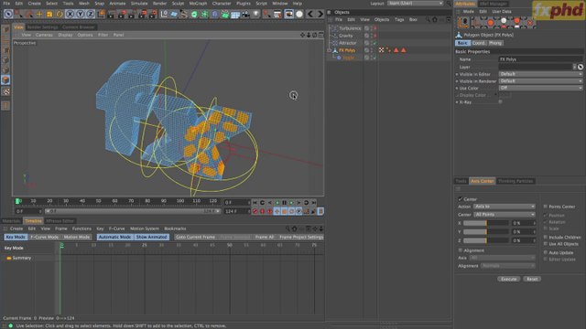Open the Simulate menu
Screen dimensions: 586x329
coord(139,4)
